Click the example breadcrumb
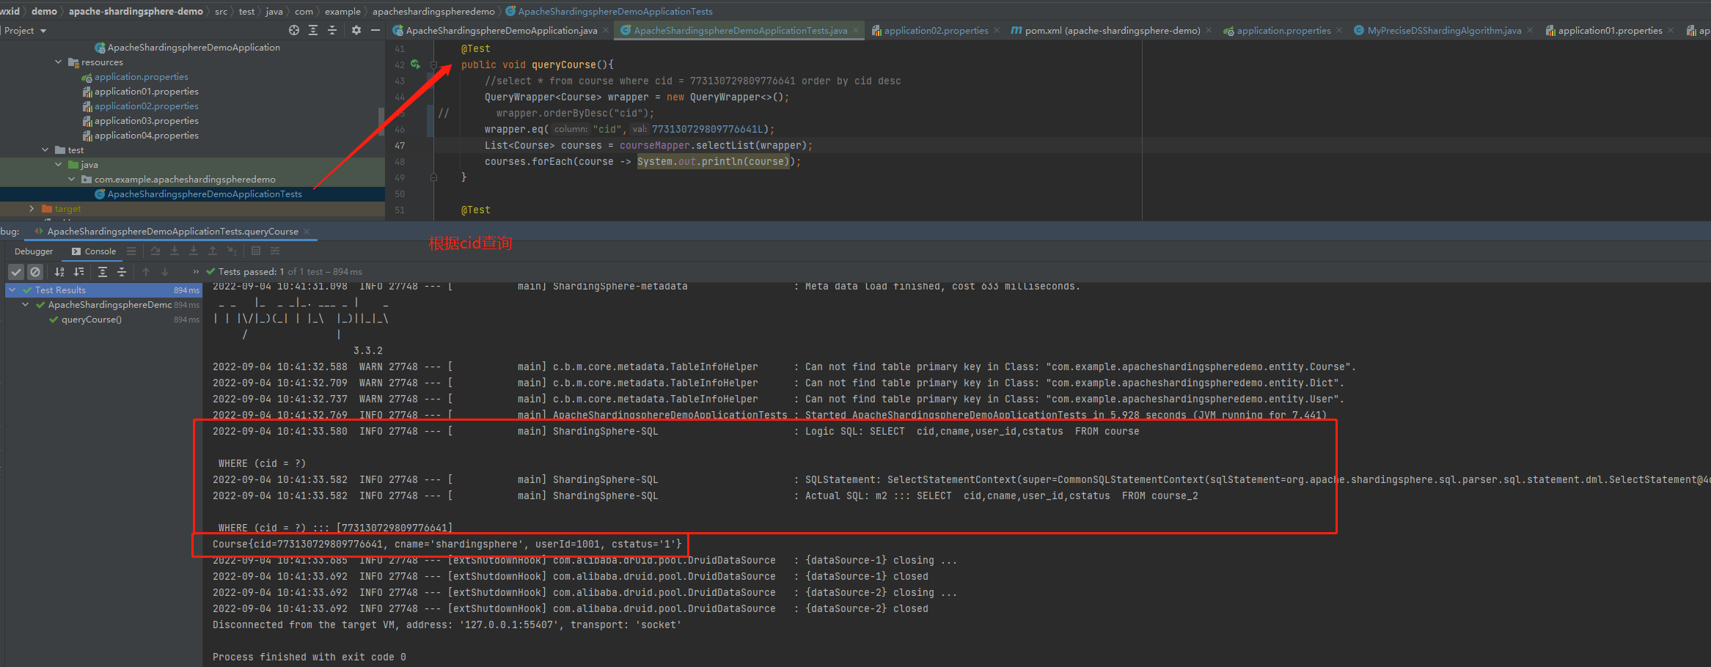The image size is (1711, 667). (x=342, y=11)
